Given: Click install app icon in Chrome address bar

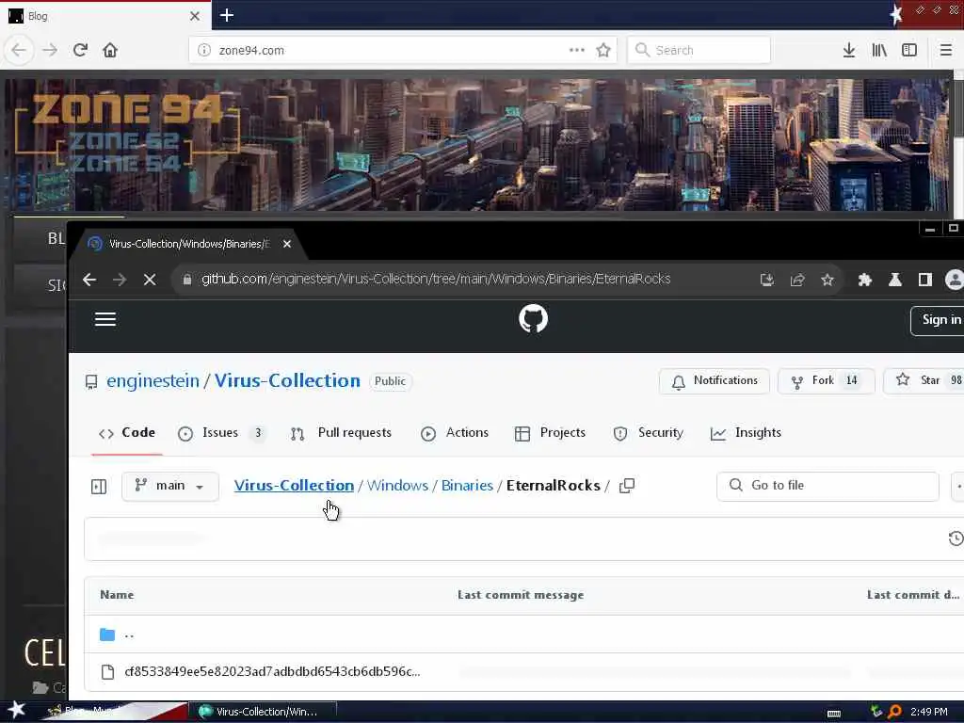Looking at the screenshot, I should [766, 280].
